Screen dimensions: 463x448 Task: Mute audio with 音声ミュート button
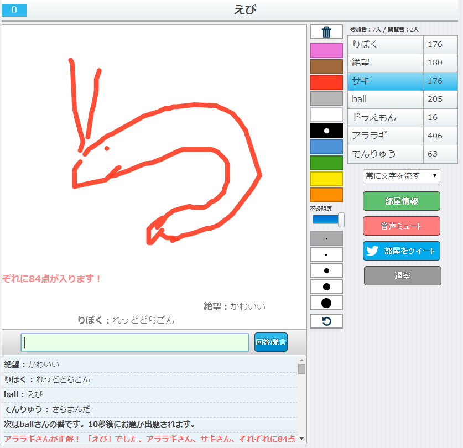(401, 226)
